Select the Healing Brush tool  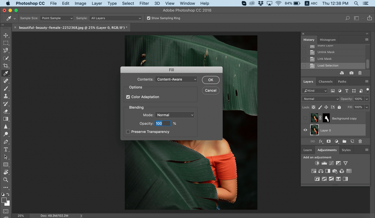point(6,81)
